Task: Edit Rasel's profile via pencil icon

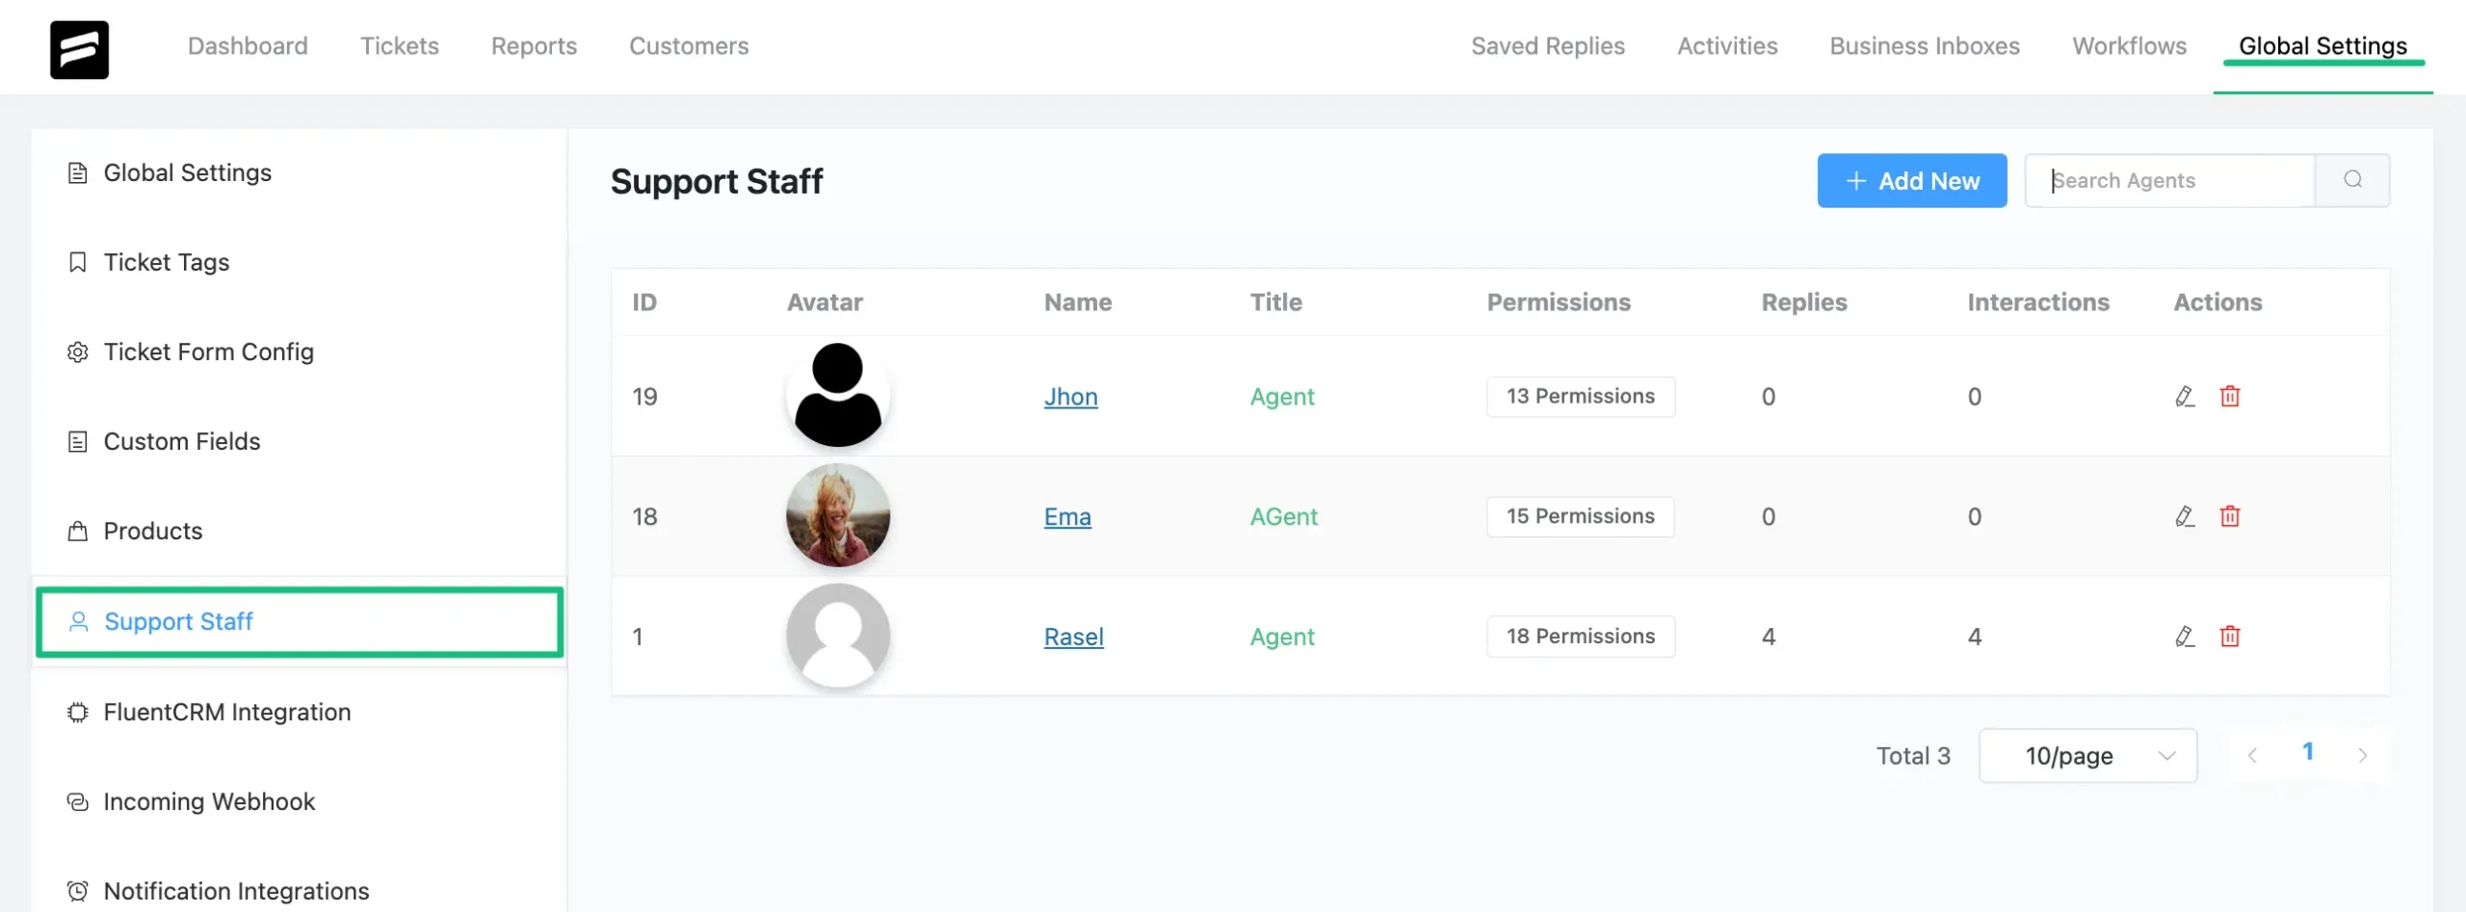Action: pyautogui.click(x=2185, y=636)
